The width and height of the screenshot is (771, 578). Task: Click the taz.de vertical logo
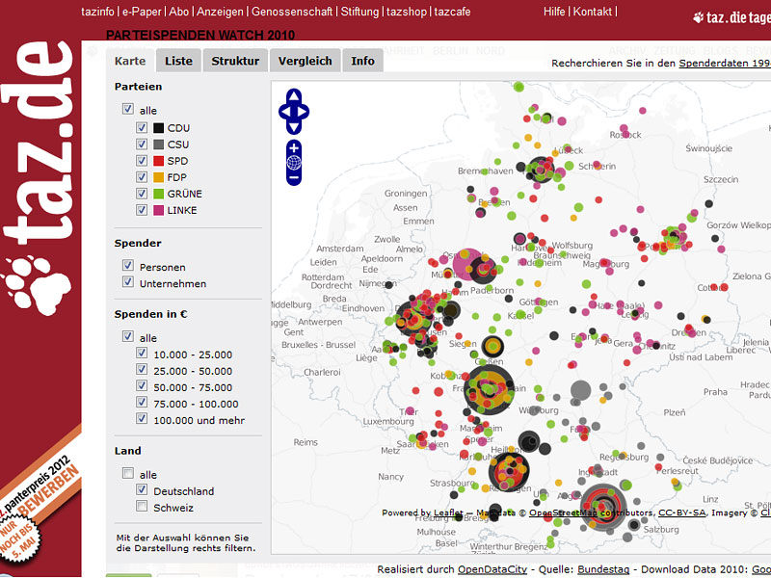coord(40,143)
